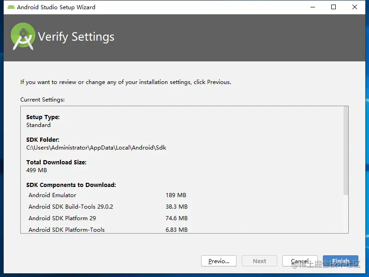Viewport: 369px width, 277px height.
Task: Click the settings list vertical scrollbar
Action: (x=345, y=151)
